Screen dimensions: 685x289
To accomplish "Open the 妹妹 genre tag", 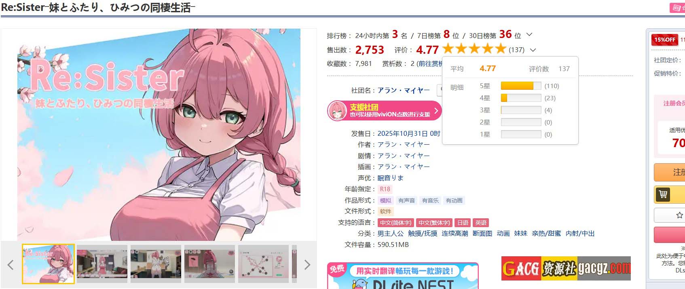I will tap(521, 234).
